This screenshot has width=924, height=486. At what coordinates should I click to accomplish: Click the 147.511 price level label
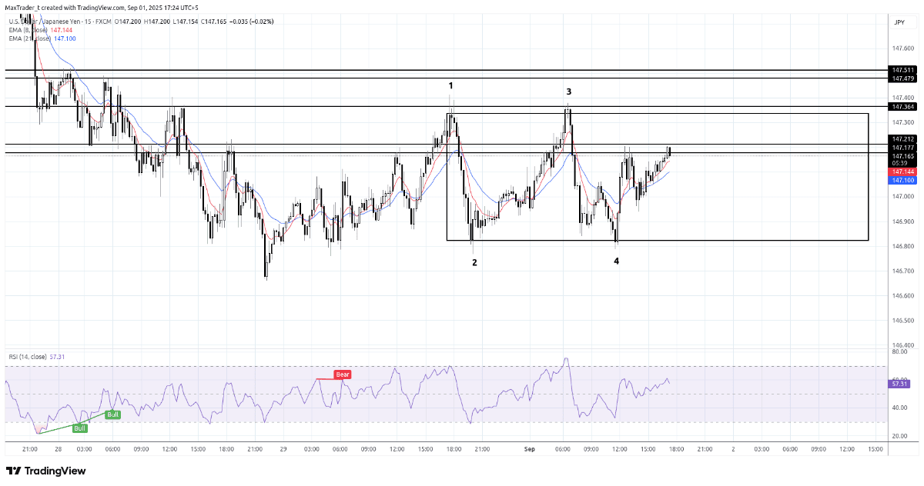point(903,70)
